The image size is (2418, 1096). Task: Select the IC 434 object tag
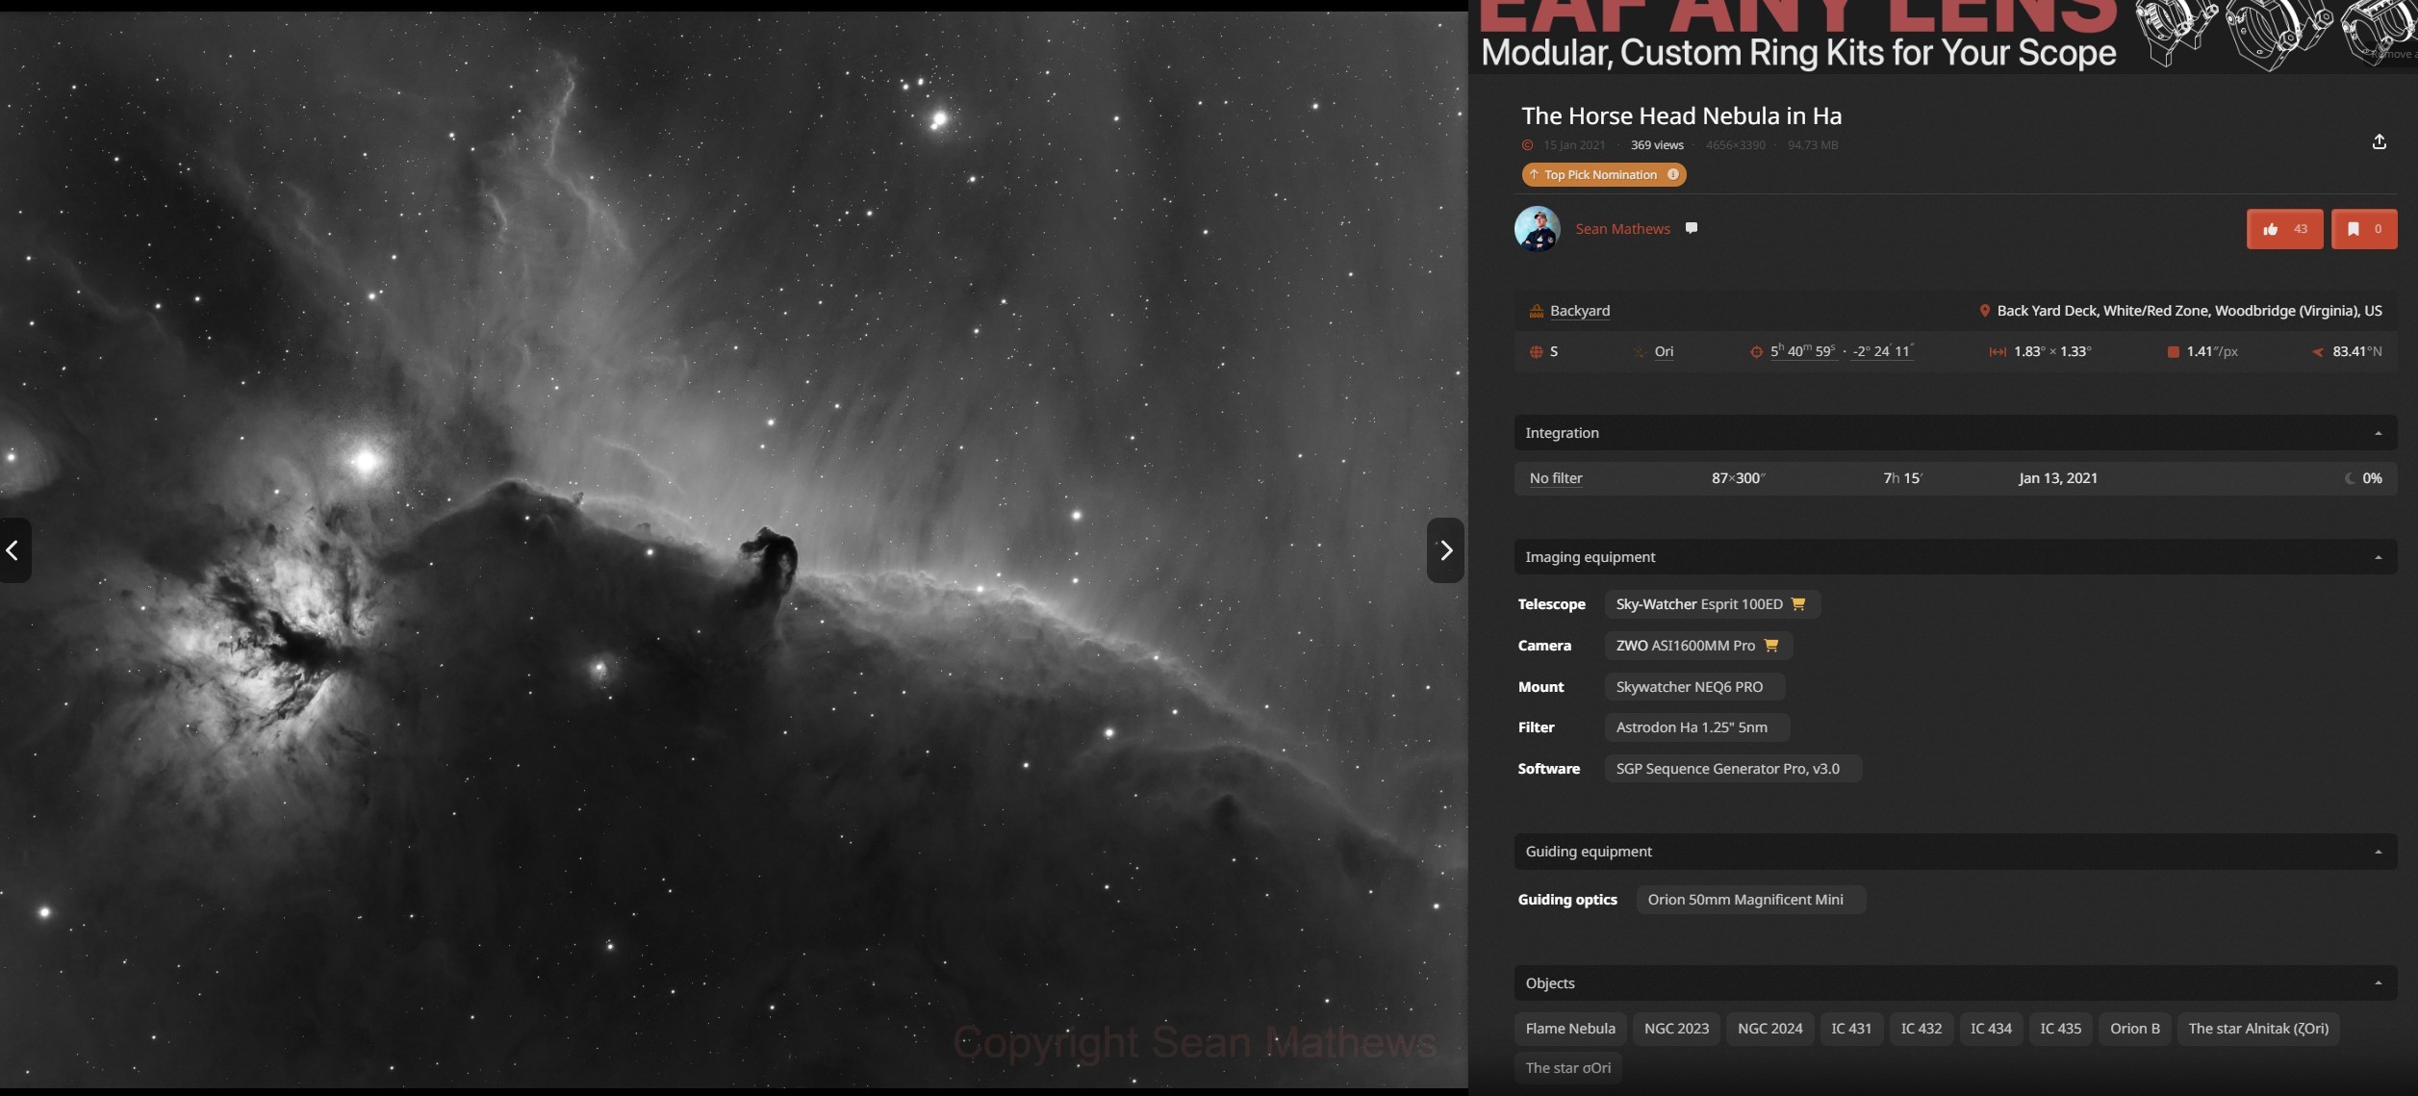point(1991,1029)
